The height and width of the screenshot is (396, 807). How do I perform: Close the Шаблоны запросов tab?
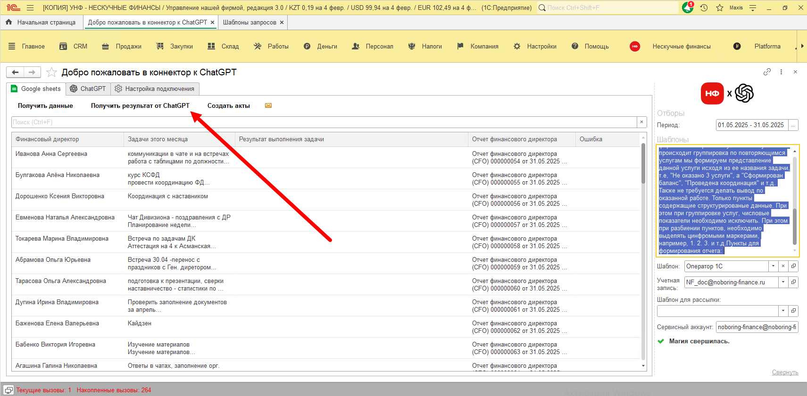[282, 22]
